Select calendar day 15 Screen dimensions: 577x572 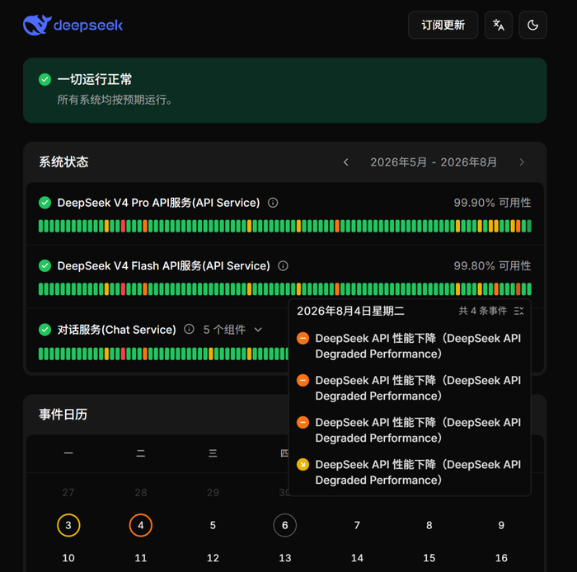(429, 558)
